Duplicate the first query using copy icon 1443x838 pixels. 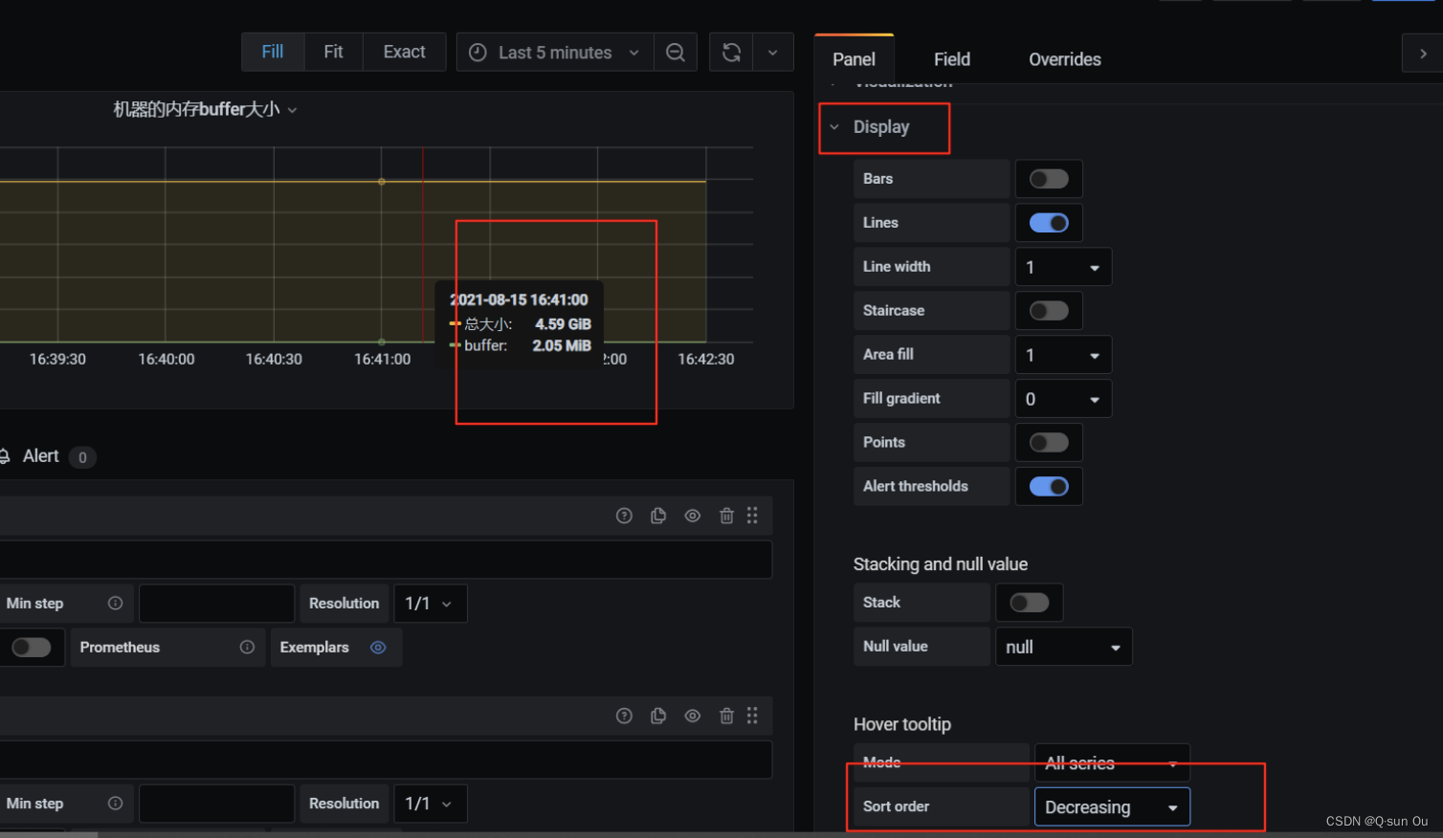pos(658,515)
